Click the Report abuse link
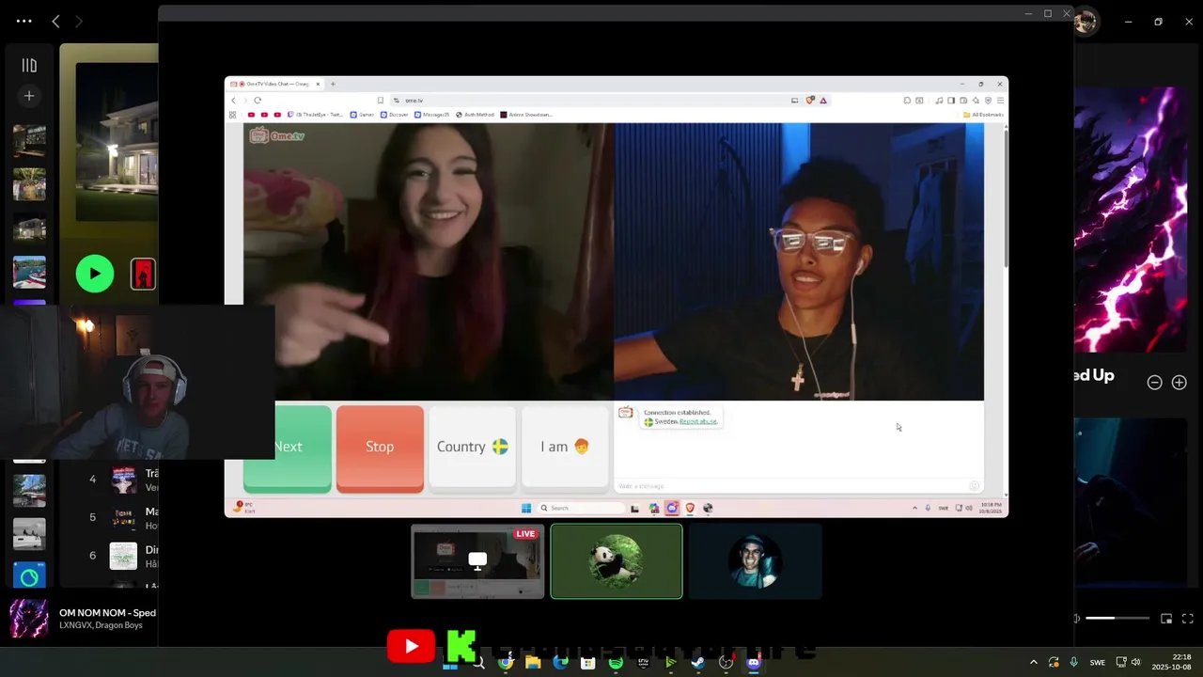 pyautogui.click(x=698, y=421)
